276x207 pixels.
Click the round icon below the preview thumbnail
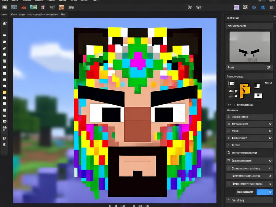point(269,67)
